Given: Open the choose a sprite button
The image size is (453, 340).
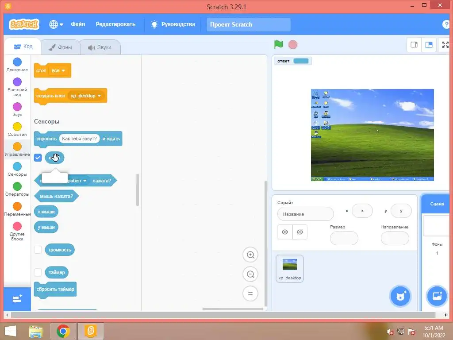Looking at the screenshot, I should pyautogui.click(x=400, y=296).
